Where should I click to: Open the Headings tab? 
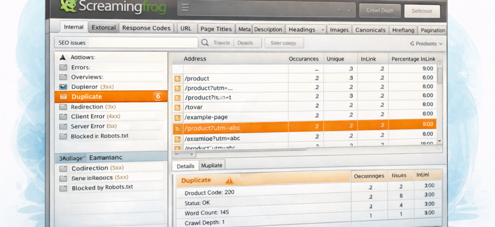(306, 30)
